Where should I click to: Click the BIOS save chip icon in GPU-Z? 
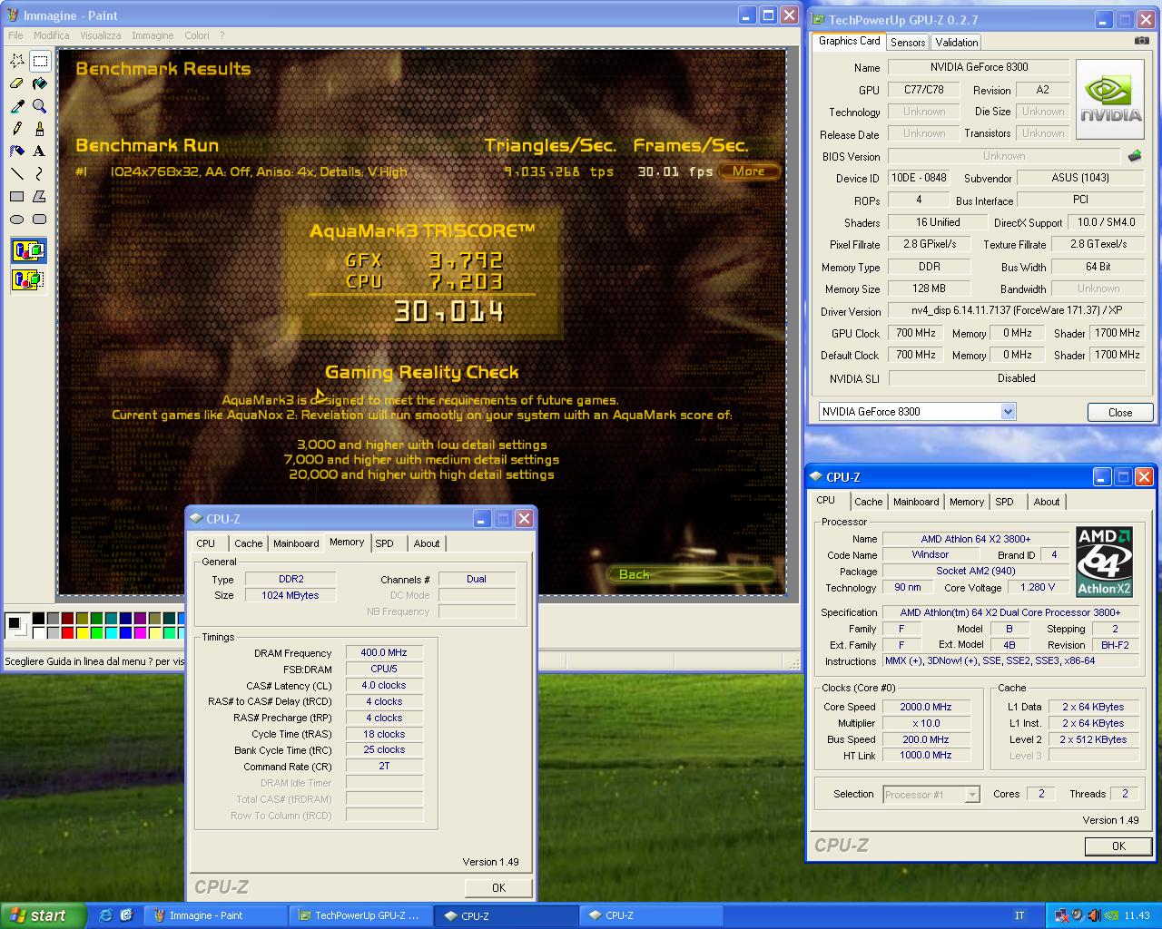1134,156
